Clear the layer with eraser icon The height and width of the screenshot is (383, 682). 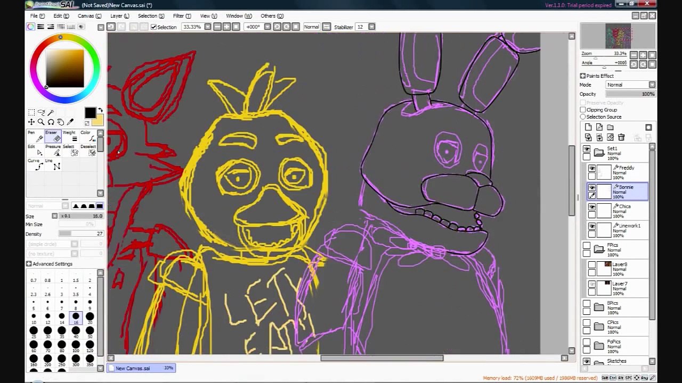click(x=610, y=137)
